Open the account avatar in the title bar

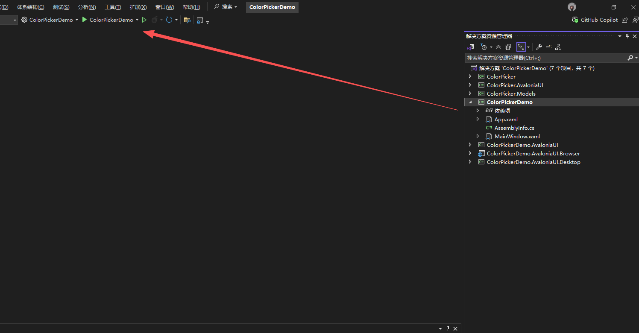(x=572, y=7)
